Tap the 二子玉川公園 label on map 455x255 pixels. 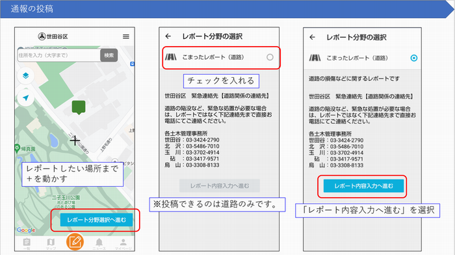click(66, 198)
